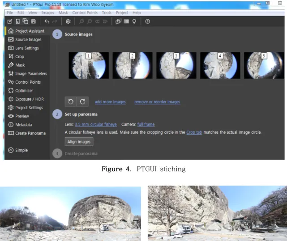Click the 'Create panorama' step heading
The height and width of the screenshot is (241, 287).
coord(81,153)
